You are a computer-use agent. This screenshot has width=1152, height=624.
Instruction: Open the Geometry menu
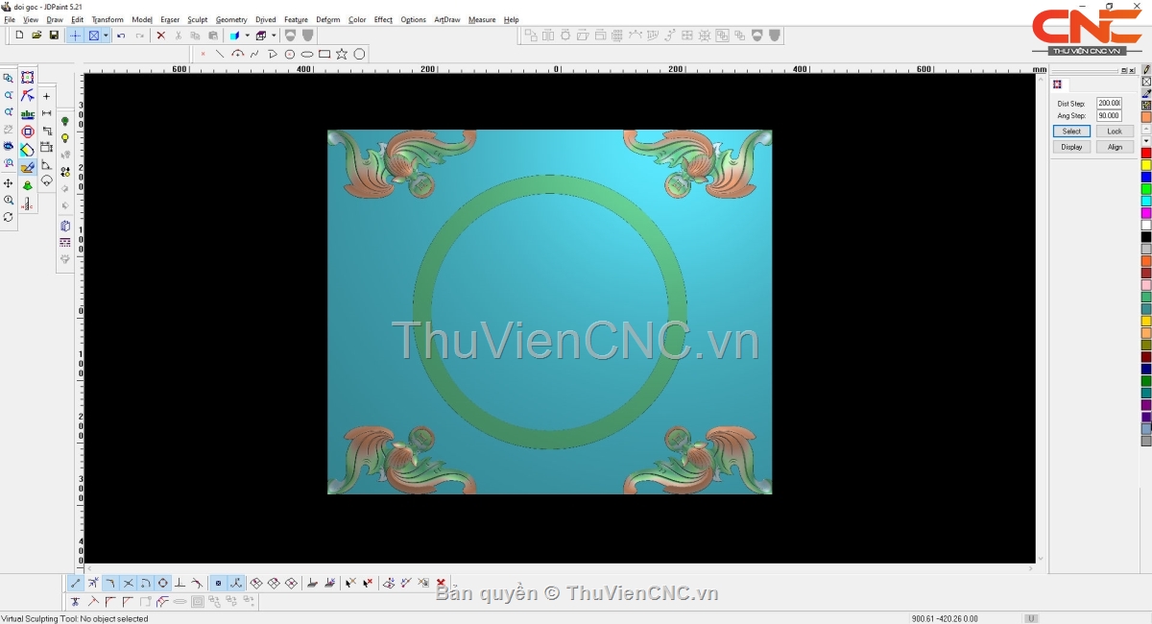(x=231, y=19)
